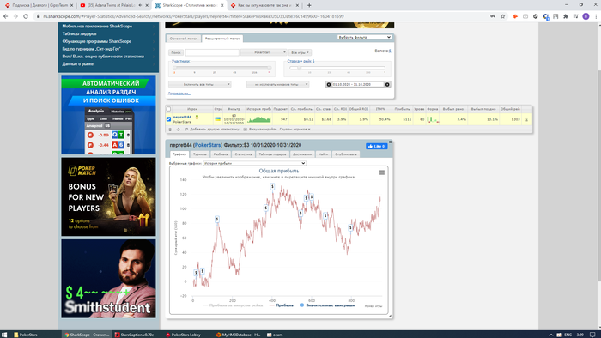The height and width of the screenshot is (338, 601).
Task: Go back to the previous browser page
Action: [x=5, y=16]
